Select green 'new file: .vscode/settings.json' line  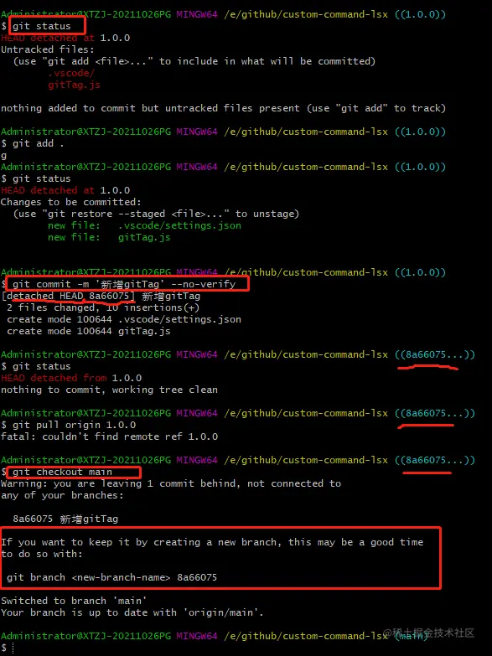point(144,225)
